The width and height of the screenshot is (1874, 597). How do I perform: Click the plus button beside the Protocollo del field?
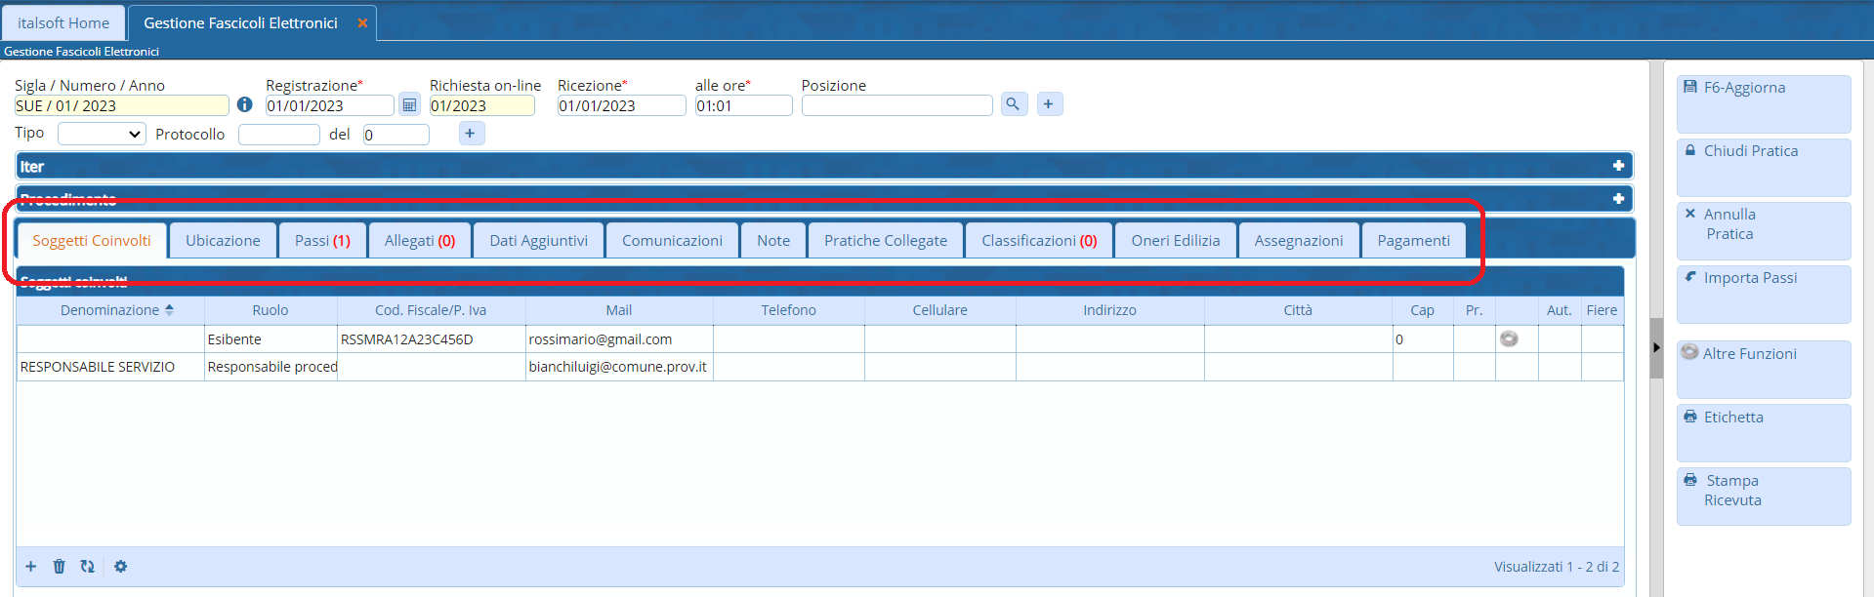click(x=470, y=134)
